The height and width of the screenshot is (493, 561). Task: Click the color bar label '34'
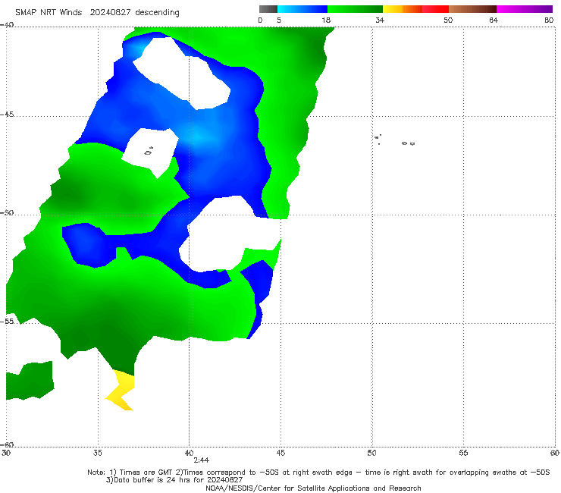380,20
